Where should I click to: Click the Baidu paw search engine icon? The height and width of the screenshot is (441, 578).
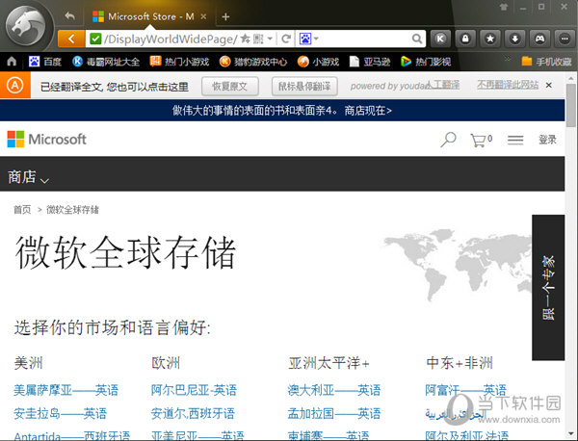click(305, 39)
